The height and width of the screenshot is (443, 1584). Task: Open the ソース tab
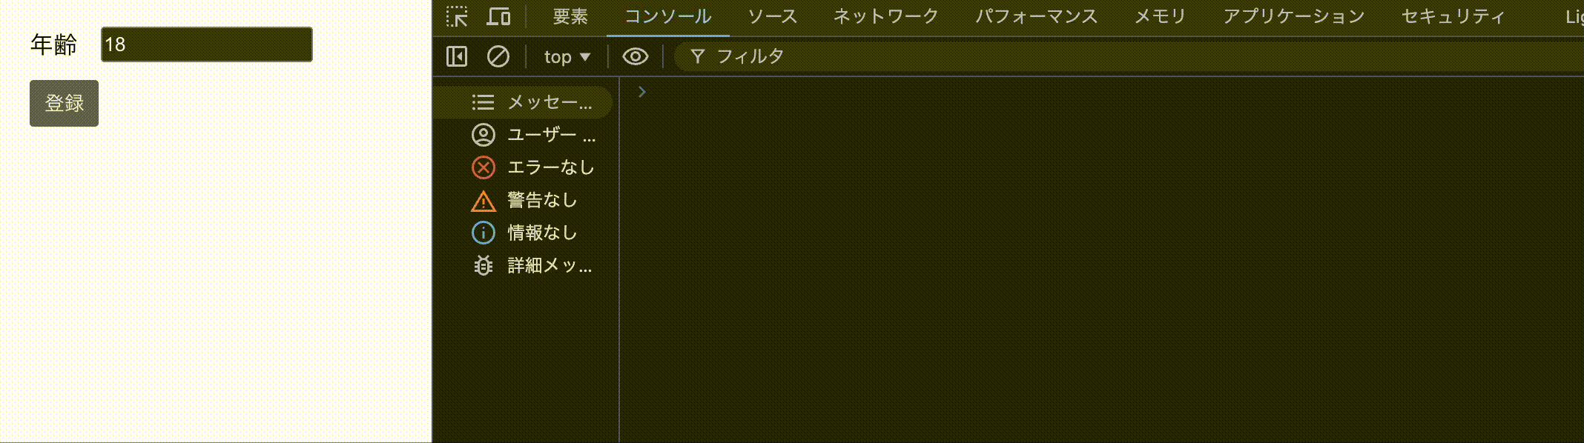pos(772,16)
